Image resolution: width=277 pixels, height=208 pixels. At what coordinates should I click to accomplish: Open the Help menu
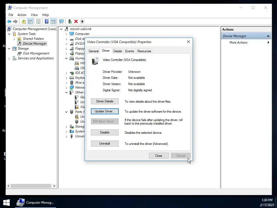[45, 15]
